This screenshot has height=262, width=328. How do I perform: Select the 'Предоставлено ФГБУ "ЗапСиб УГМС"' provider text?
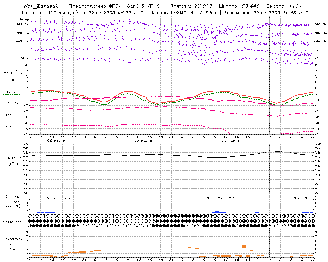[x=116, y=6]
